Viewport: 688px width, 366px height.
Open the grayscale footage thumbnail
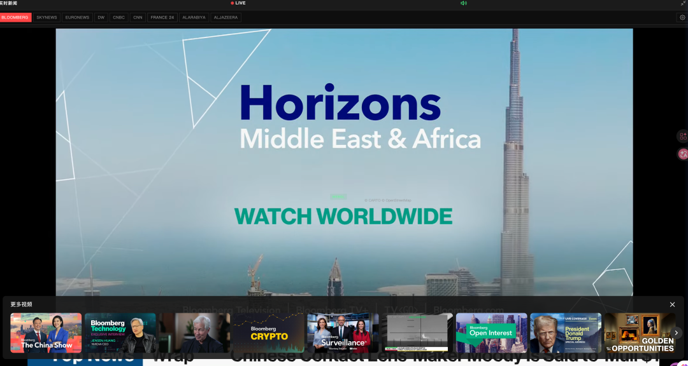pos(417,333)
